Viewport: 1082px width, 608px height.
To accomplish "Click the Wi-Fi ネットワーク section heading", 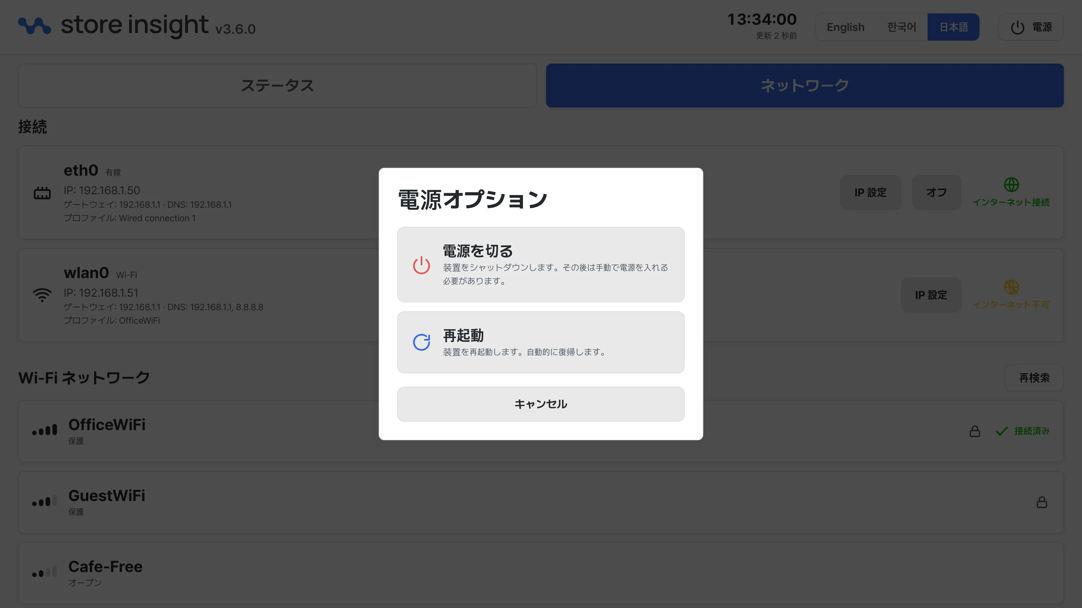I will (84, 378).
